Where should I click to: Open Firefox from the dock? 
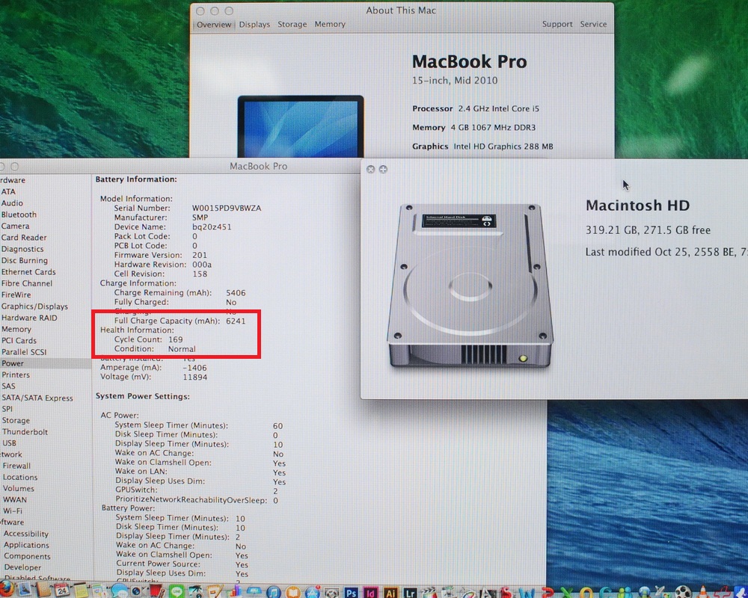pyautogui.click(x=6, y=590)
